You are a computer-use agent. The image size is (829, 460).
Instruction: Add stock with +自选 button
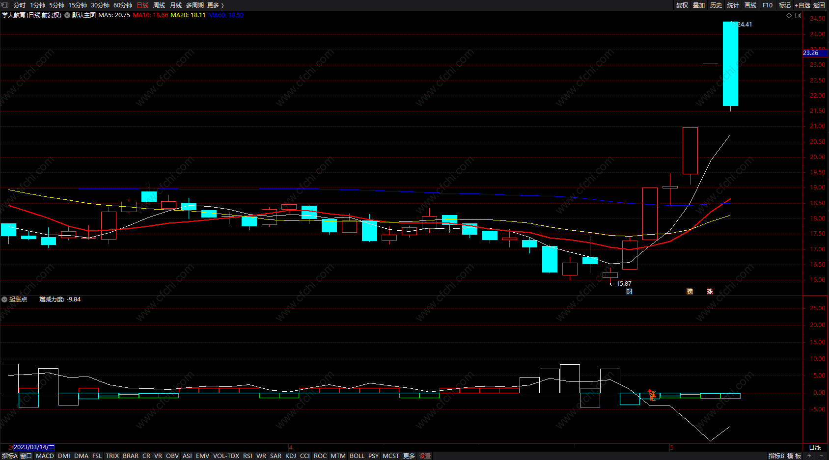(802, 5)
